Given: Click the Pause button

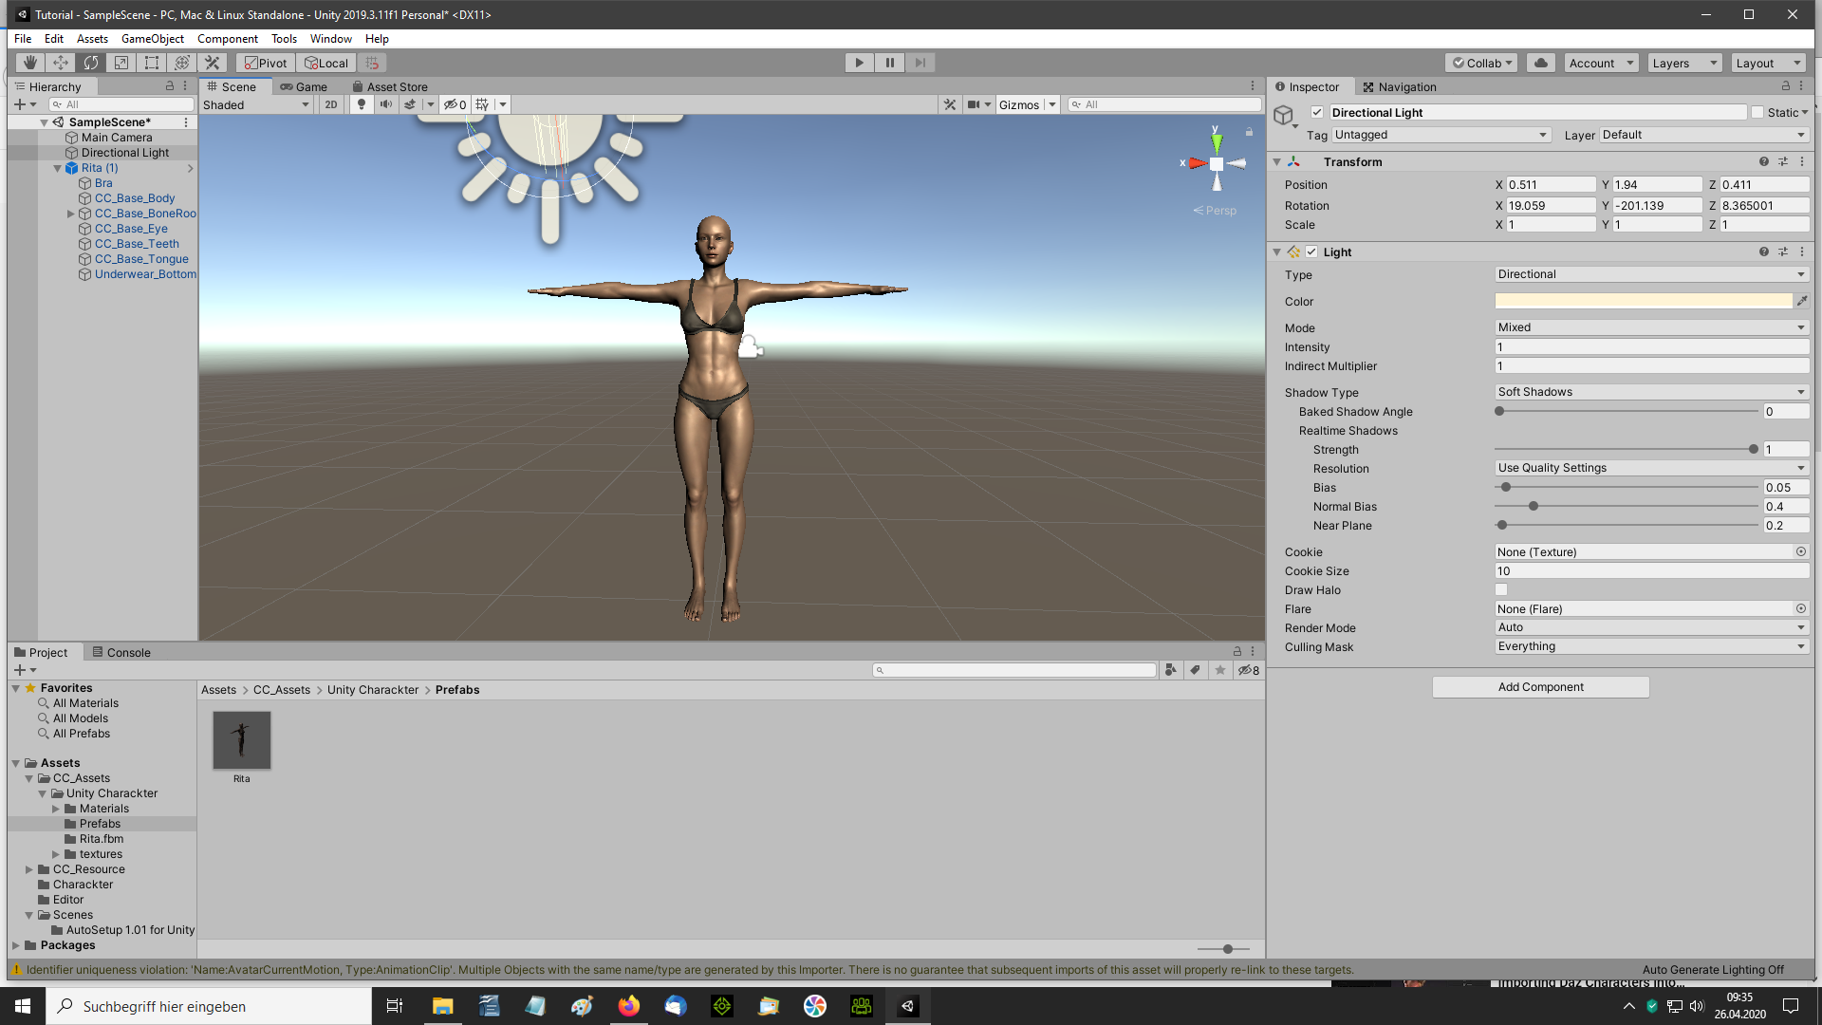Looking at the screenshot, I should pos(890,63).
